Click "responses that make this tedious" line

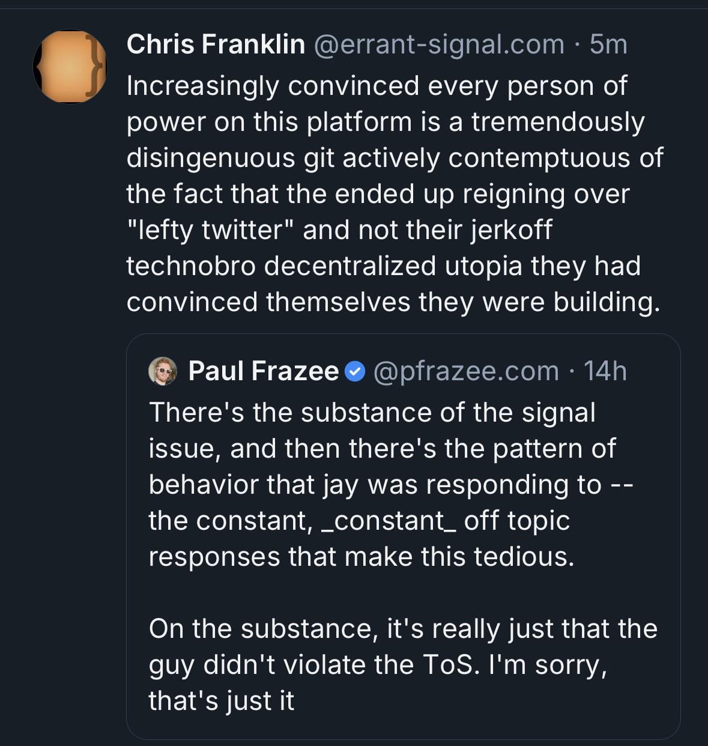[x=361, y=557]
